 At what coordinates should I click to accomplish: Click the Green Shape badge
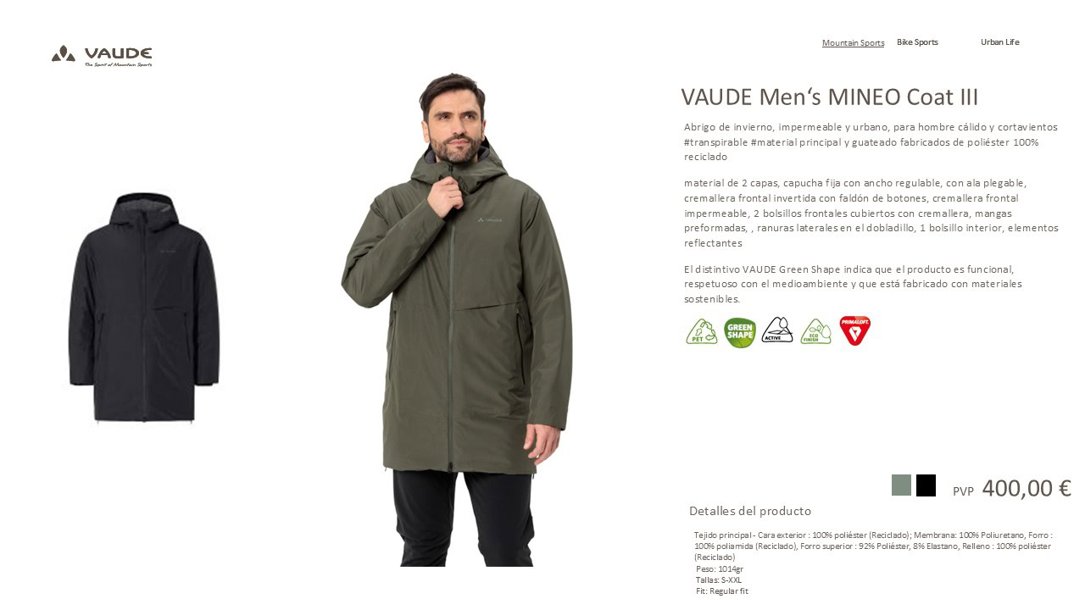pos(740,332)
